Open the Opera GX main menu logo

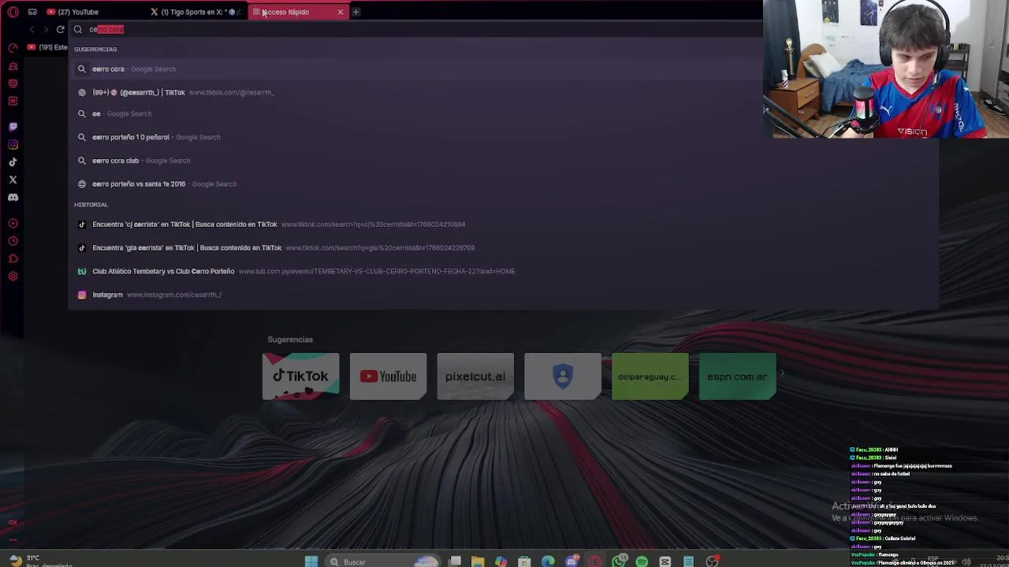pyautogui.click(x=13, y=12)
